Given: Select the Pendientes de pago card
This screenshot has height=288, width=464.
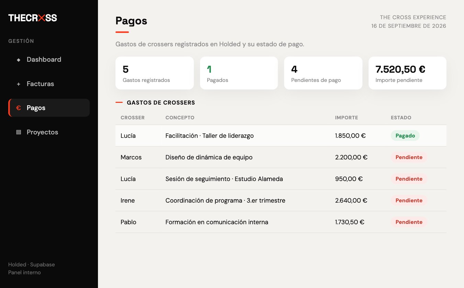Looking at the screenshot, I should [323, 73].
